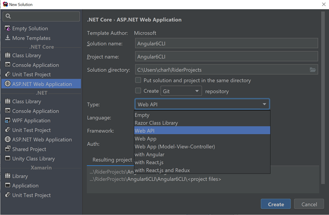Screen dimensions: 329x215
Task: Click the Xamarin Unit Test Project icon
Action: point(8,194)
